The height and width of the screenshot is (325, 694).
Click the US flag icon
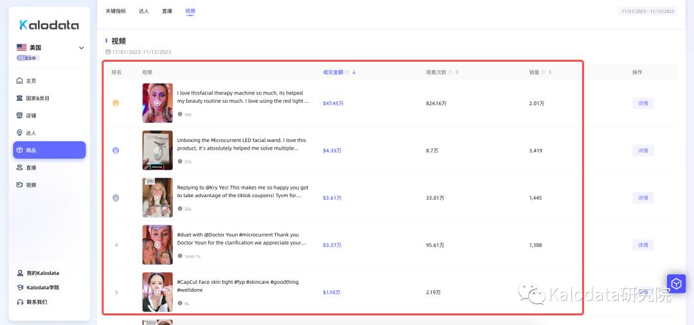point(21,48)
